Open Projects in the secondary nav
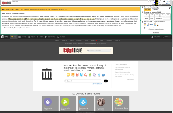This screenshot has width=173, height=113. [79, 40]
